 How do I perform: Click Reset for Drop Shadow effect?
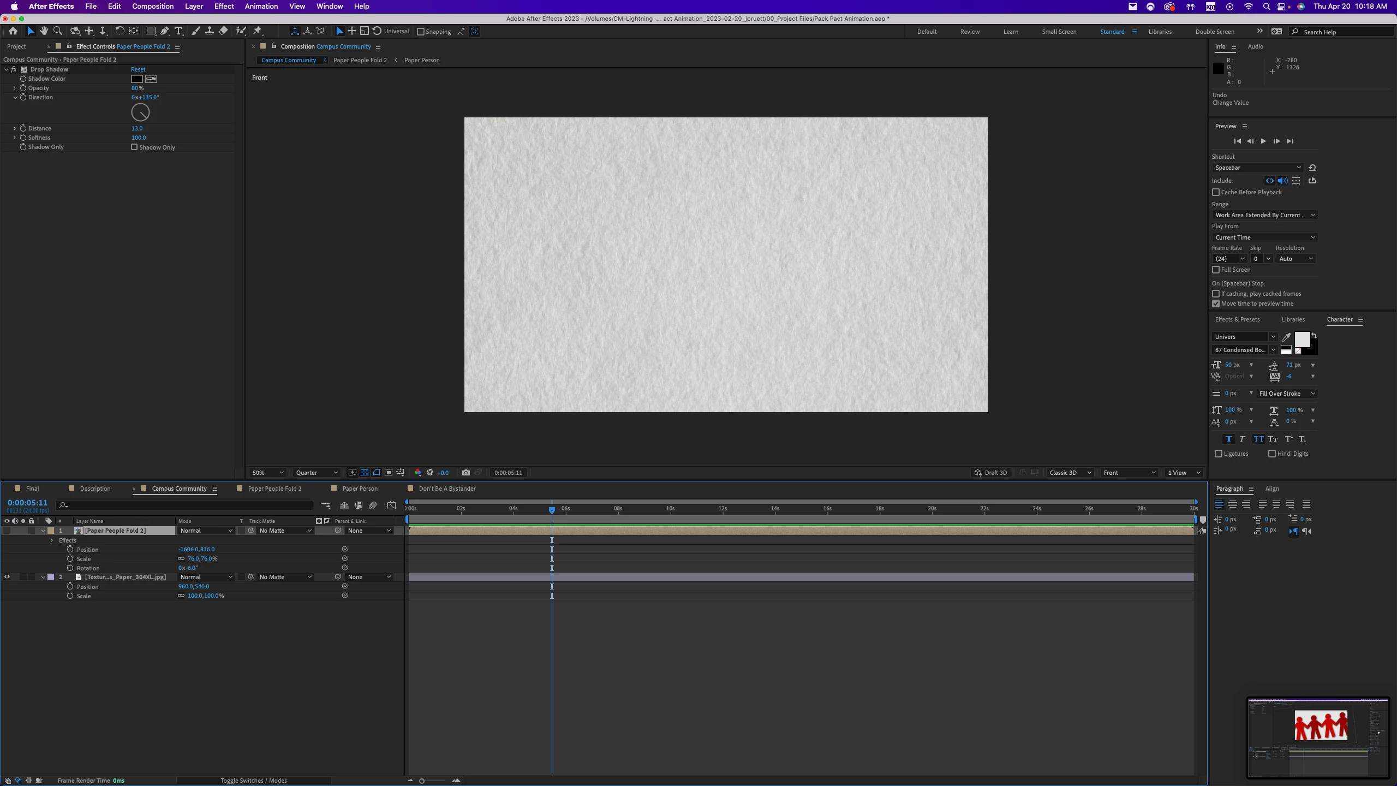(138, 69)
